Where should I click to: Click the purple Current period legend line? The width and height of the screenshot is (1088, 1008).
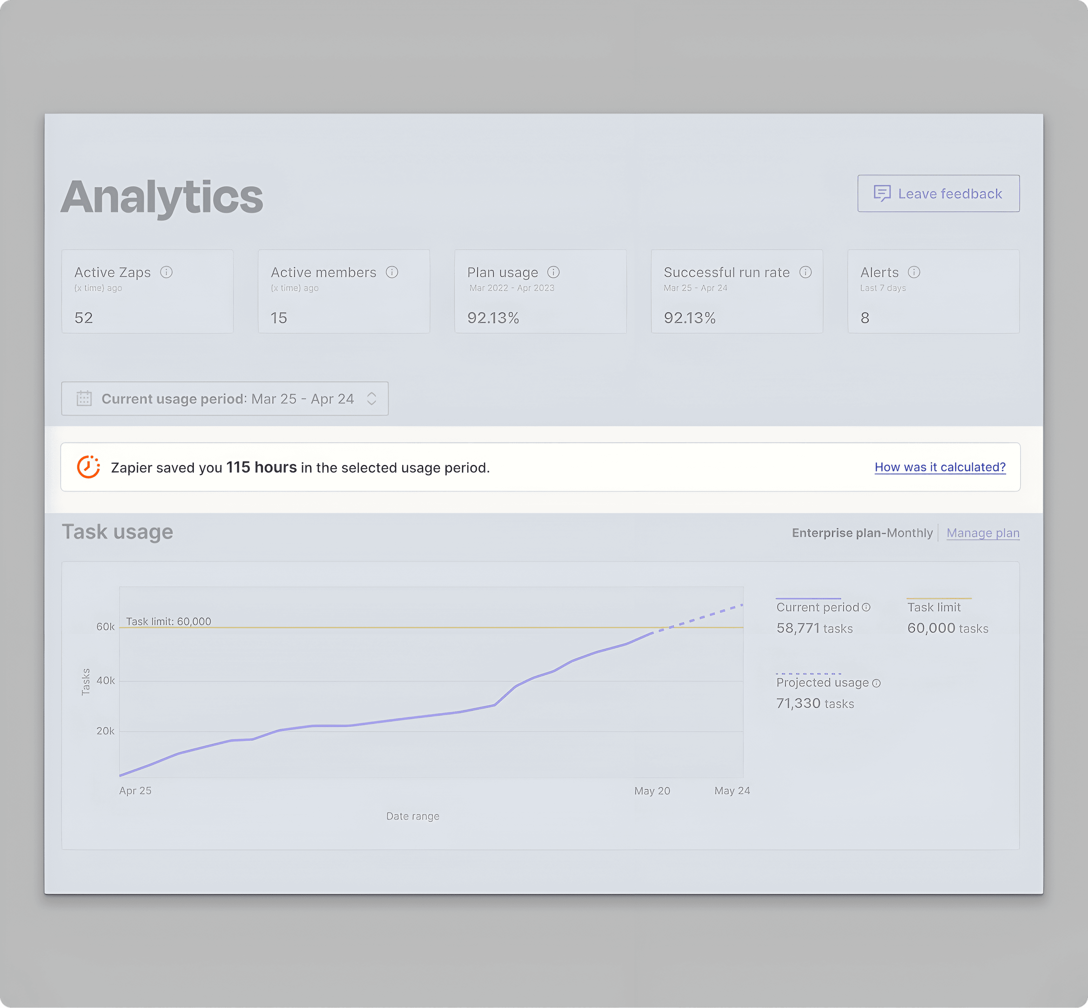[x=808, y=598]
